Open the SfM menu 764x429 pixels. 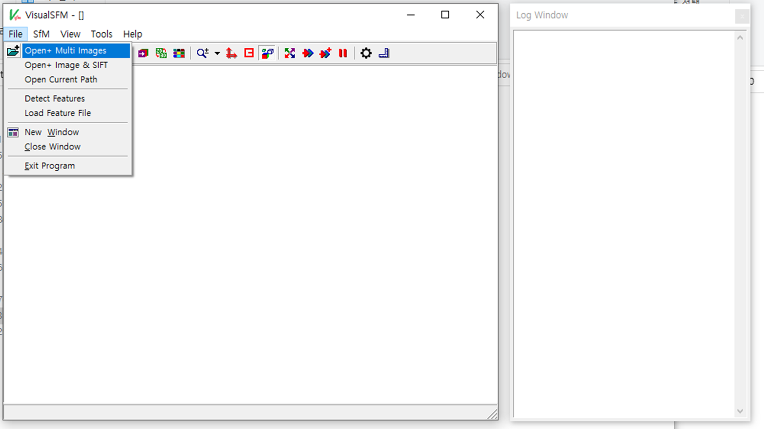(x=41, y=34)
